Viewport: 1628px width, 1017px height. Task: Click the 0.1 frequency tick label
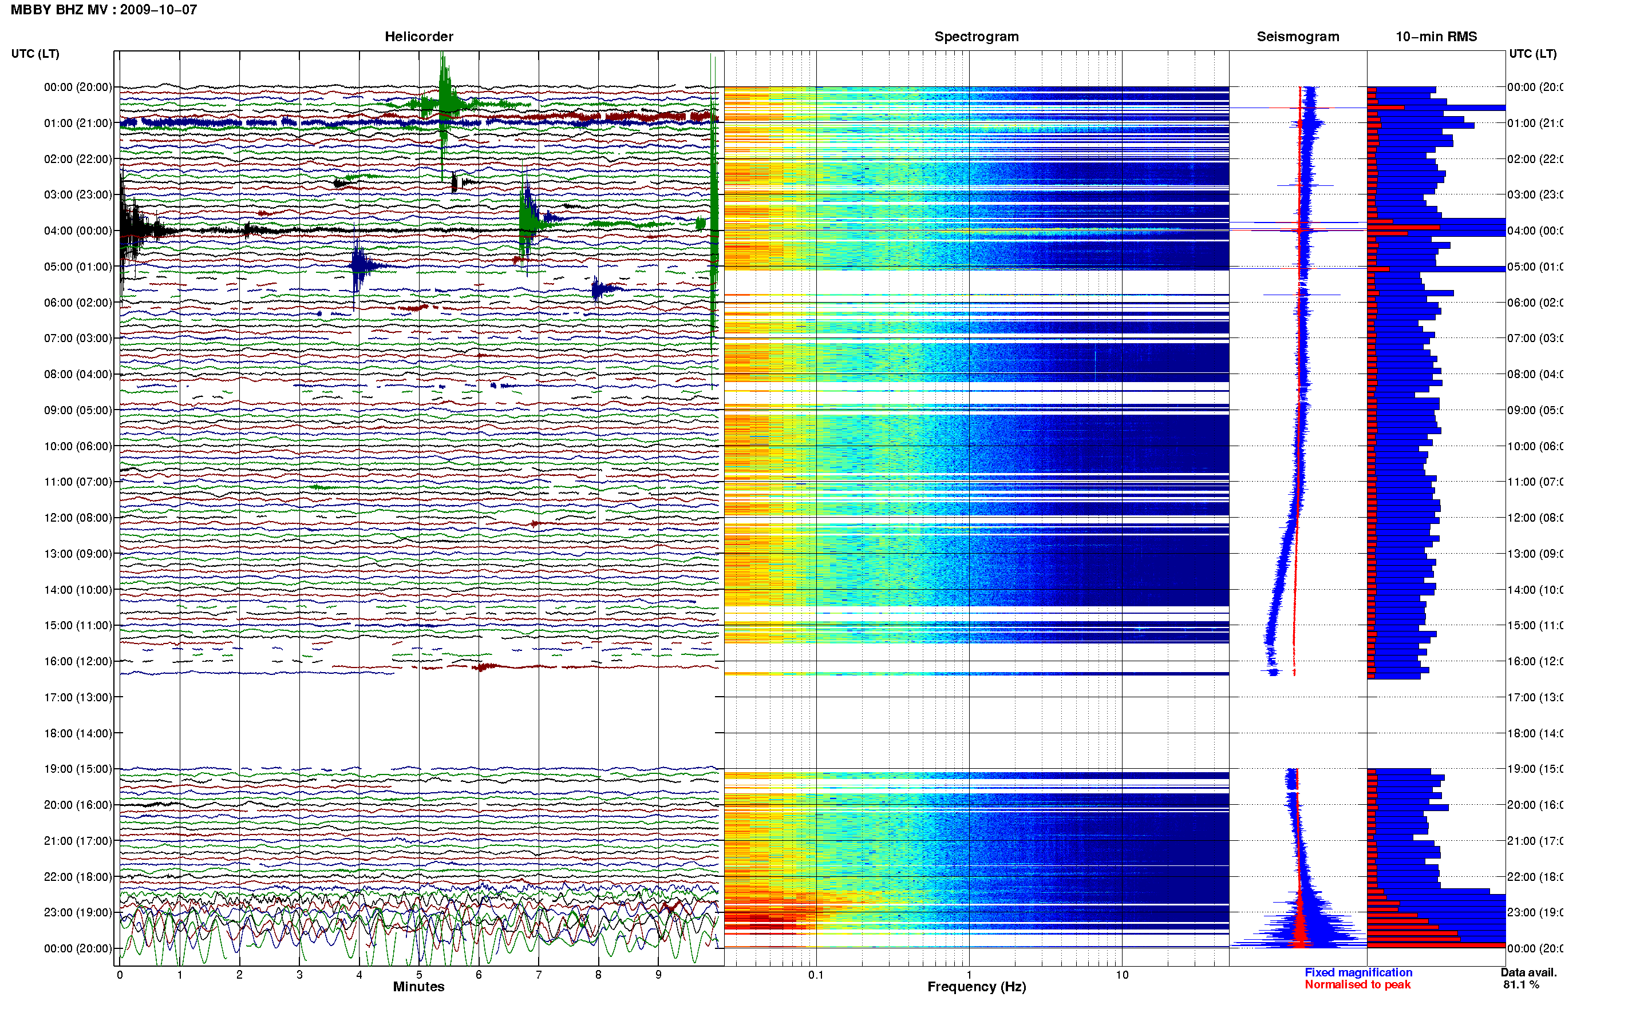816,975
